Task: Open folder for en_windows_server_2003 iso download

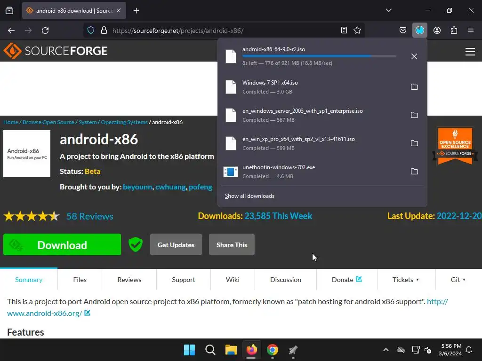Action: pos(414,115)
